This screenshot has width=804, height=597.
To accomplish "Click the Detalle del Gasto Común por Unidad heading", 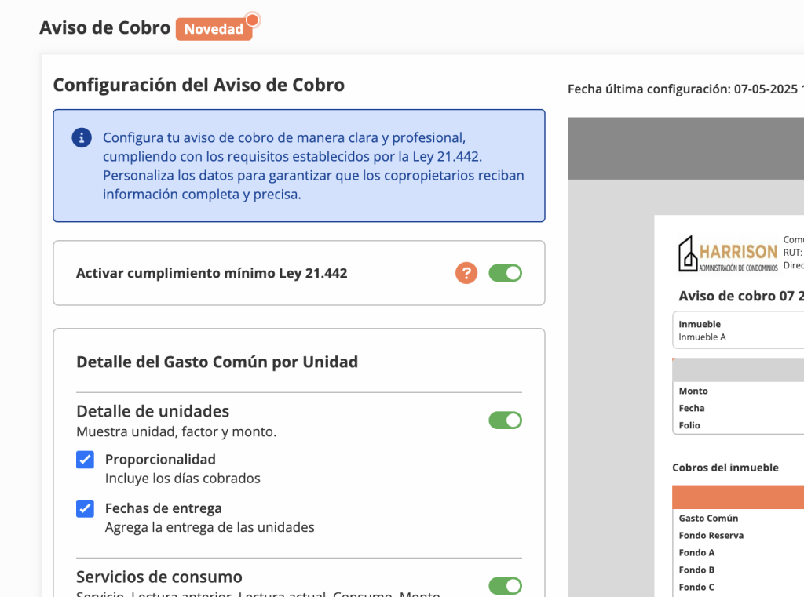I will [x=217, y=362].
